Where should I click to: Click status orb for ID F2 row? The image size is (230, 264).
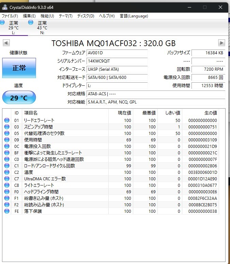(7, 205)
